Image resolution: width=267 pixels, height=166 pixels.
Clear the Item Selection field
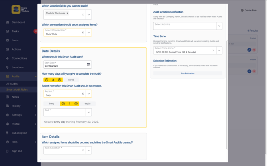[x=83, y=150]
